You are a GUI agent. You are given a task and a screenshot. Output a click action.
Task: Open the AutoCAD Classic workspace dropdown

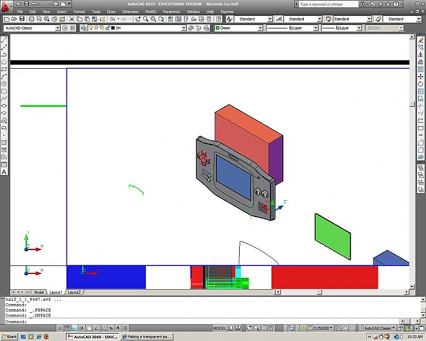click(x=57, y=28)
